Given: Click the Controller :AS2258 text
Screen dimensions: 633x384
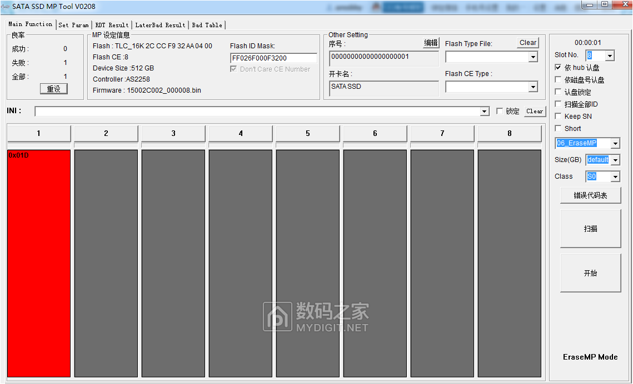Looking at the screenshot, I should (121, 79).
